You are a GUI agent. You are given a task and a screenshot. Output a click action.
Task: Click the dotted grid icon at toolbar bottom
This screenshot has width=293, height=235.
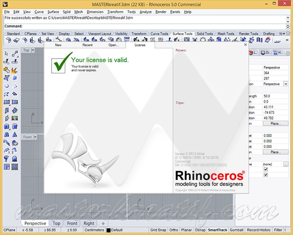15,166
